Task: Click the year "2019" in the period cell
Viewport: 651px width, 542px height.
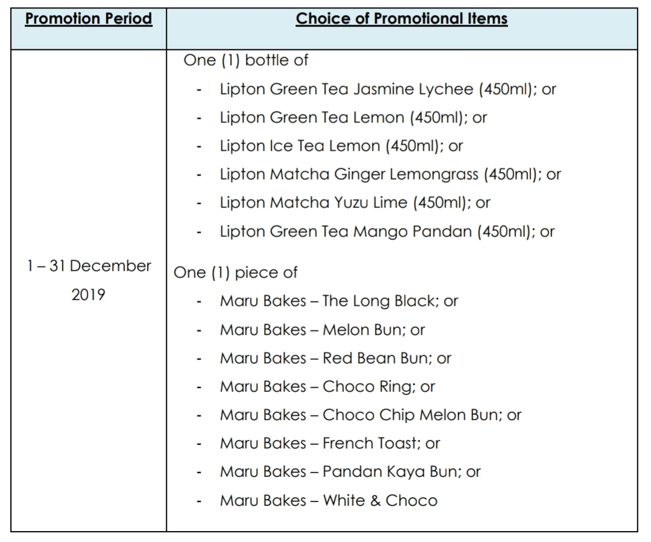Action: 89,295
